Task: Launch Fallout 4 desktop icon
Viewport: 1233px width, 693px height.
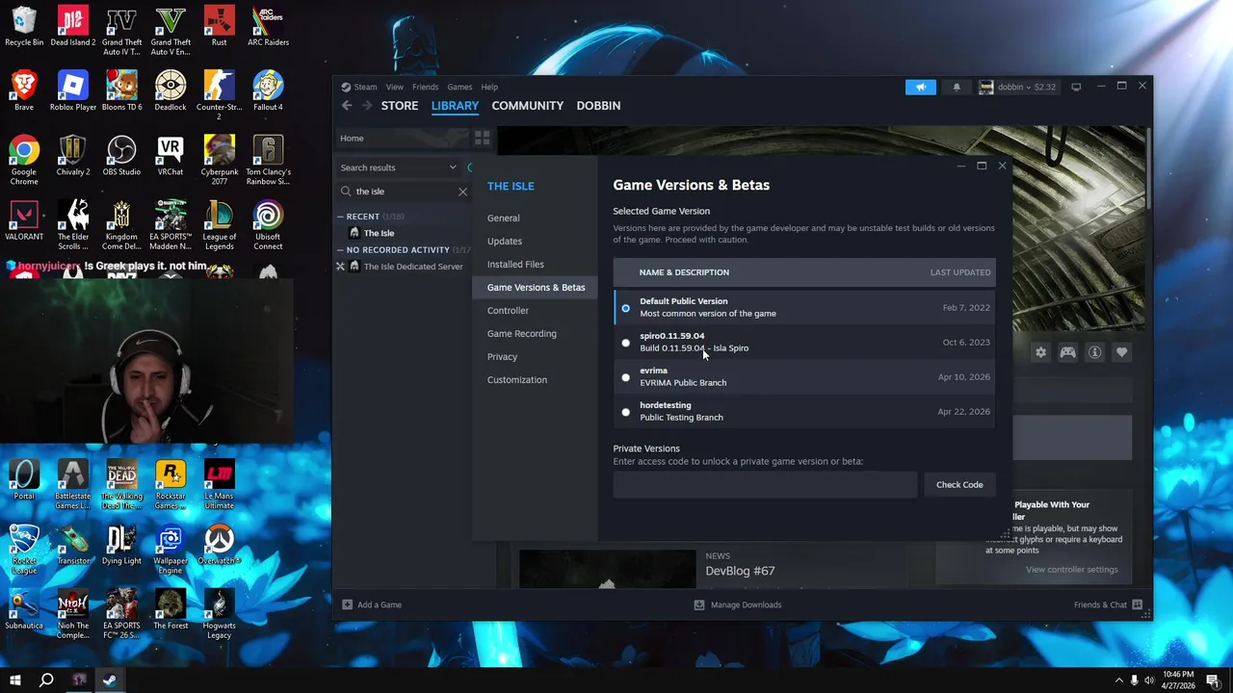Action: pos(268,90)
